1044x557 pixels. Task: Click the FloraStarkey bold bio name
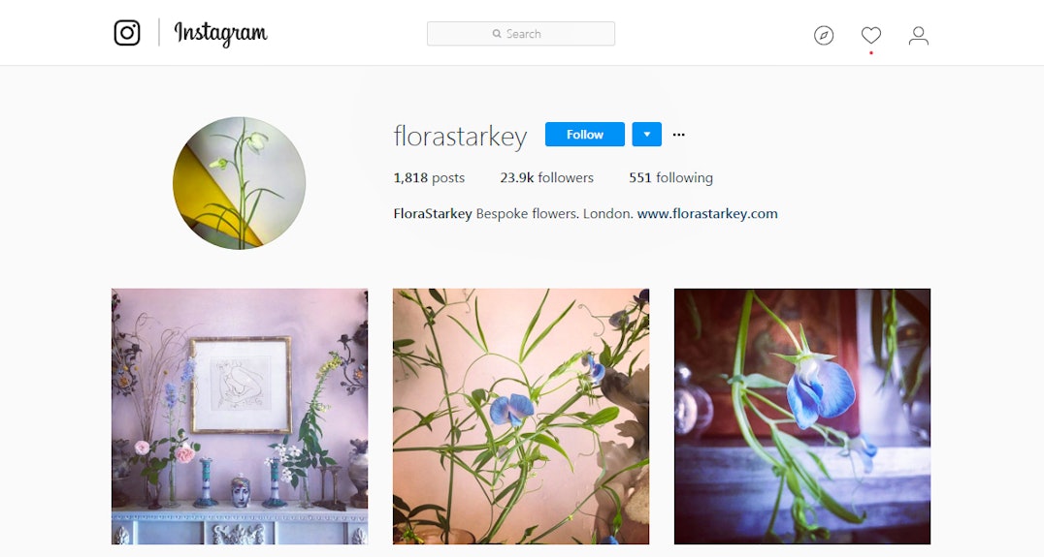click(x=433, y=214)
